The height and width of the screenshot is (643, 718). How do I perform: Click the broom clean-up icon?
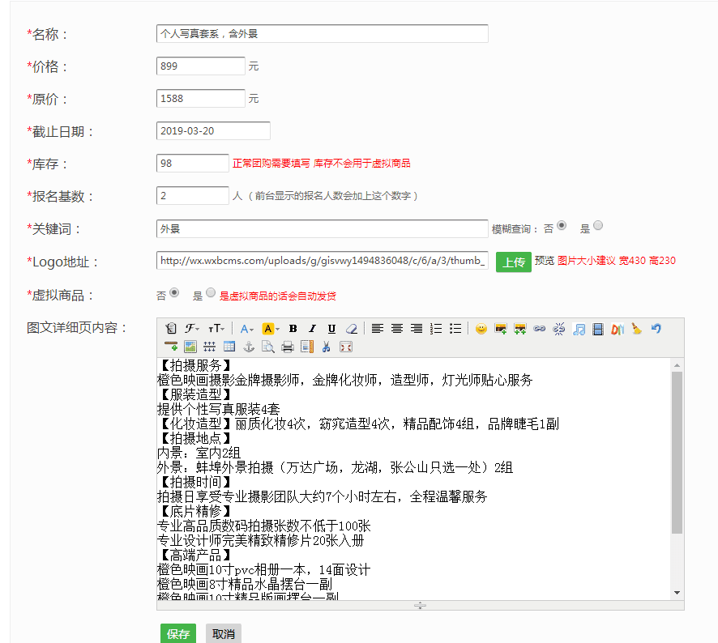636,329
